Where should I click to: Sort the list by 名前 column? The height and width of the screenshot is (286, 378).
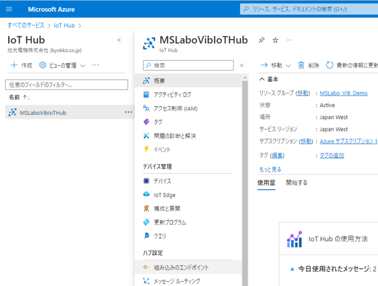click(x=20, y=97)
